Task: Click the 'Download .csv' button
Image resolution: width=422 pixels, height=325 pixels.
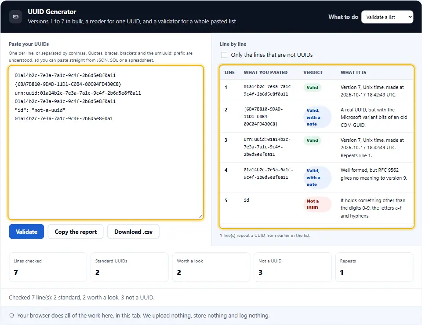Action: click(133, 232)
